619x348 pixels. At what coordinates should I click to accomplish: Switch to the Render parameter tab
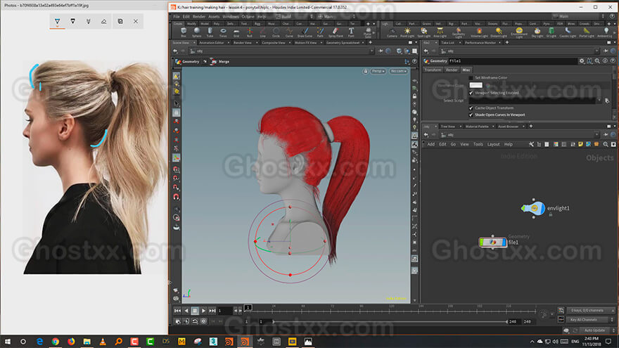pyautogui.click(x=452, y=70)
